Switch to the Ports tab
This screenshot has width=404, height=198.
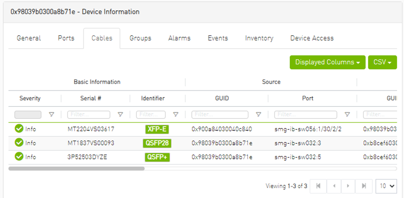click(66, 38)
